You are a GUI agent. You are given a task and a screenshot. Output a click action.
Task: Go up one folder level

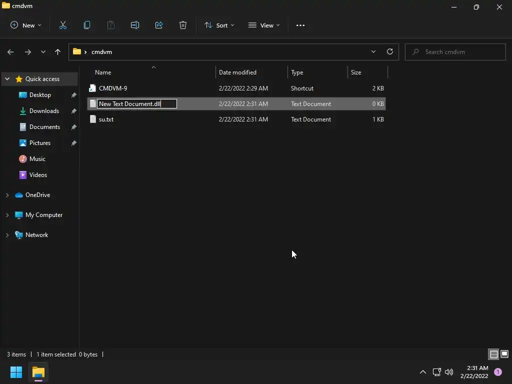(58, 52)
